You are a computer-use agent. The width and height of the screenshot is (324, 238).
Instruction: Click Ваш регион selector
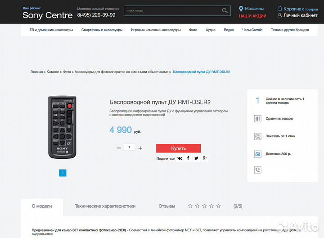coord(32,8)
